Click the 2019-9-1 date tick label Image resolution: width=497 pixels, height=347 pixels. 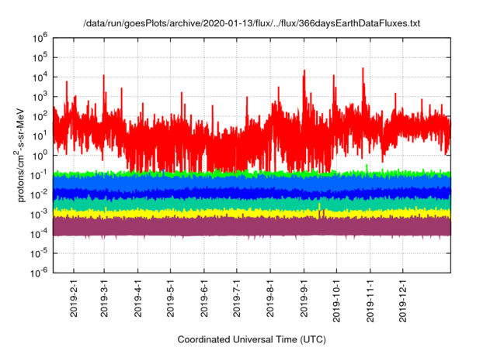coord(304,298)
